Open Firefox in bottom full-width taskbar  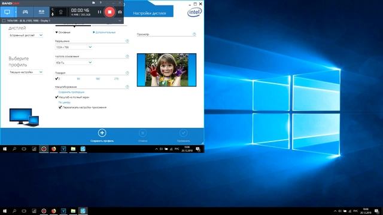53,211
